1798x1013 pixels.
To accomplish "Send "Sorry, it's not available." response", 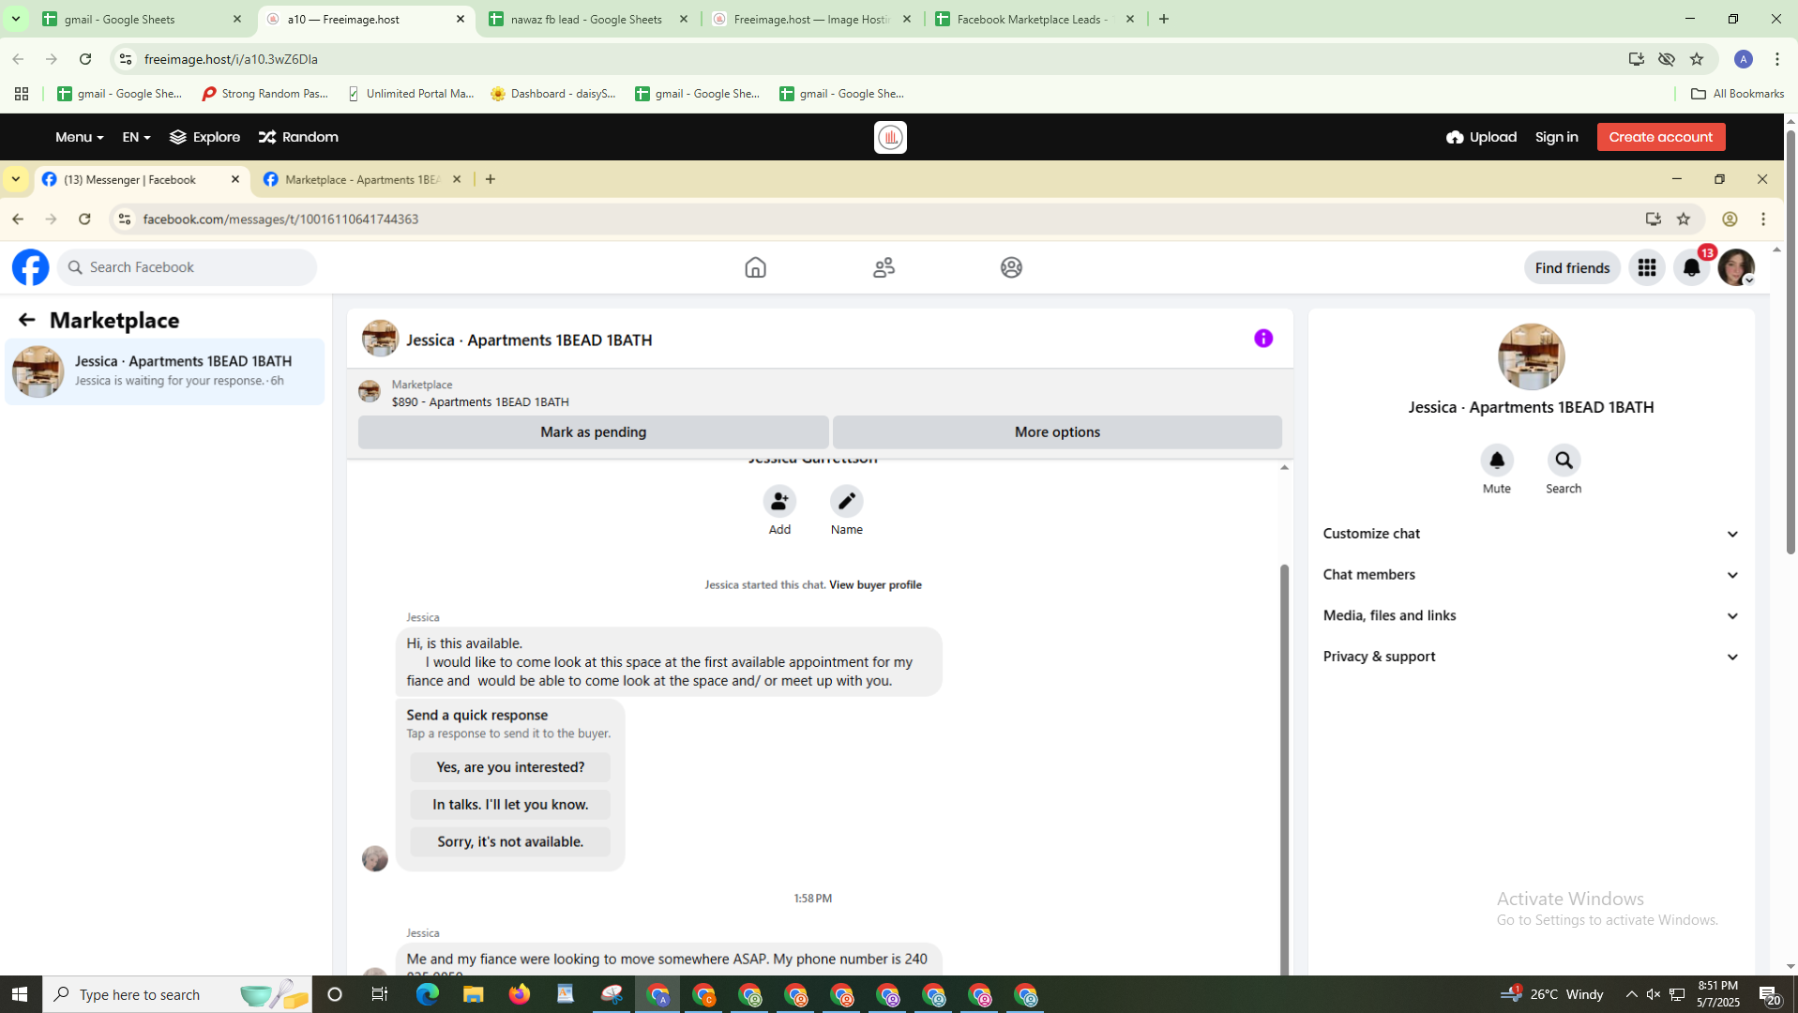I will 510,841.
